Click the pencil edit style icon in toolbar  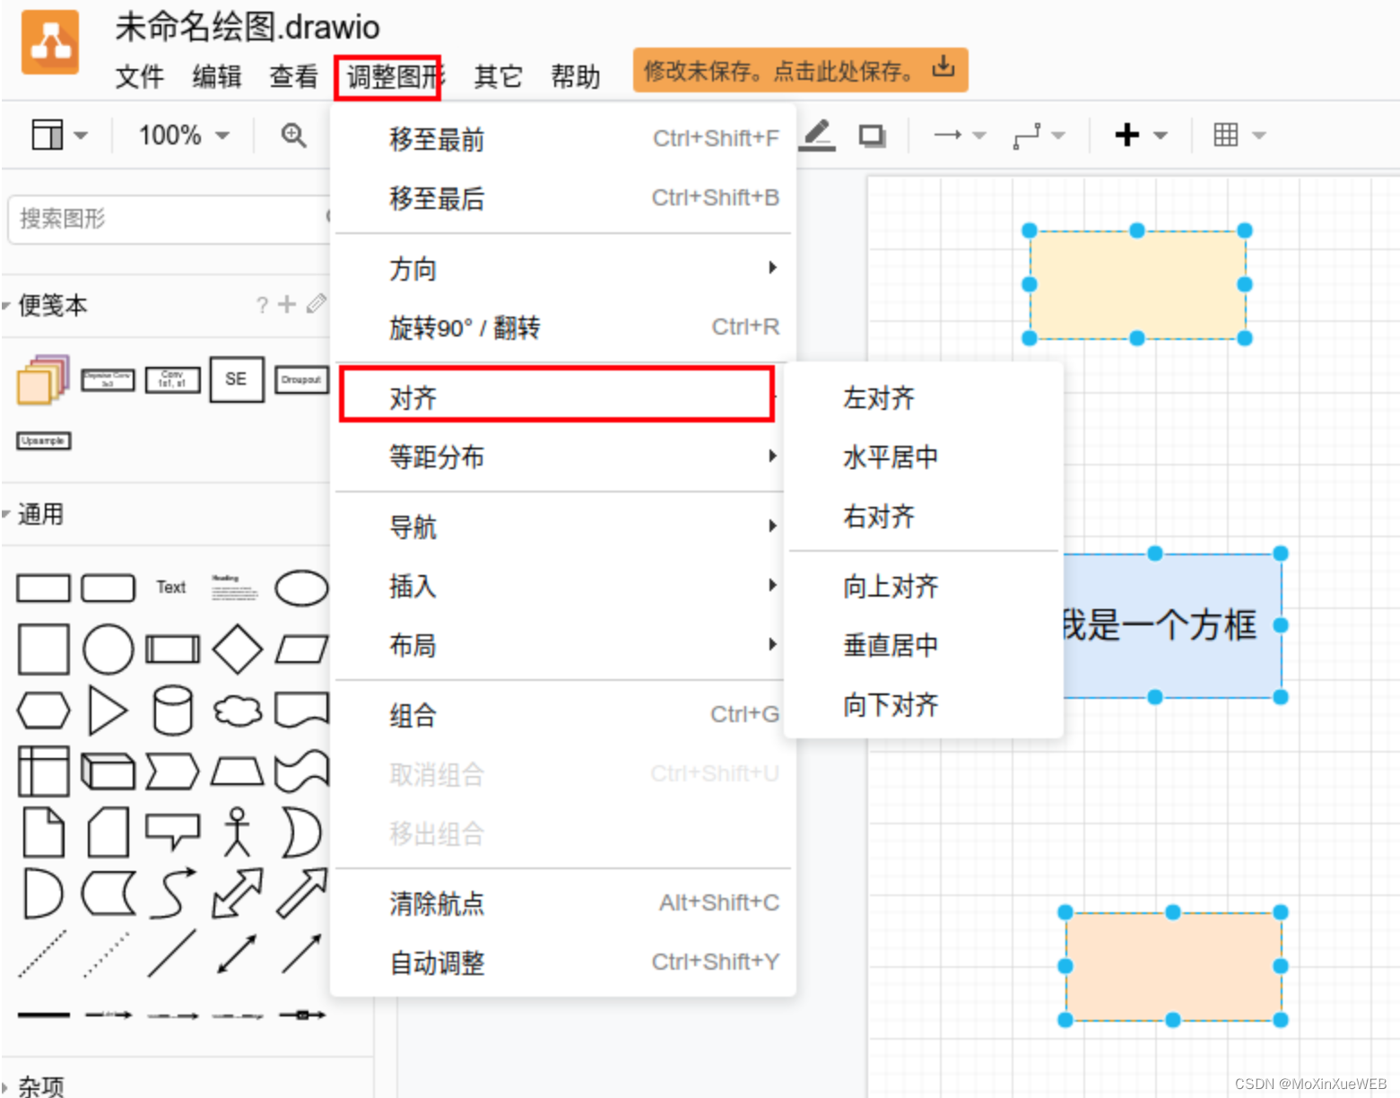pyautogui.click(x=815, y=135)
